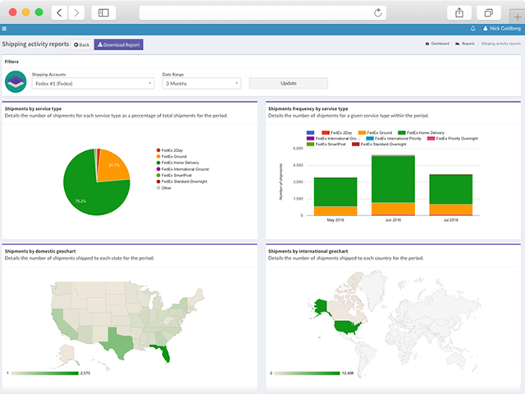The image size is (525, 394).
Task: Click the Update button
Action: click(289, 83)
